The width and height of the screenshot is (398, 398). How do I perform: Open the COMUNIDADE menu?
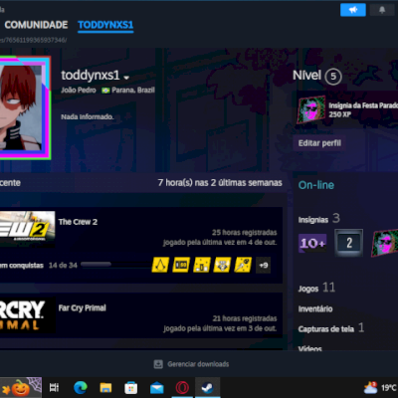pyautogui.click(x=36, y=25)
